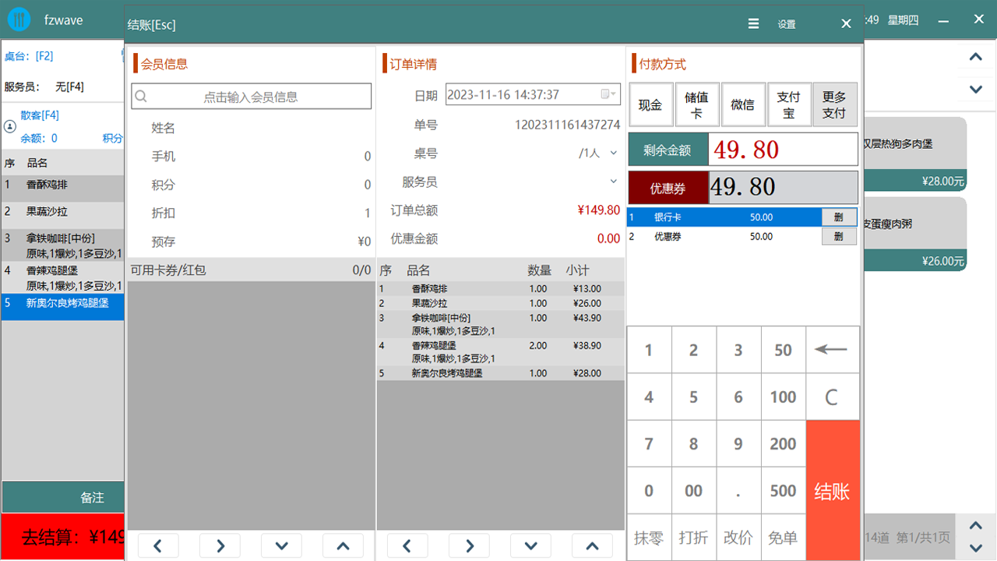Open the 设置 settings menu
Image resolution: width=997 pixels, height=561 pixels.
point(786,23)
